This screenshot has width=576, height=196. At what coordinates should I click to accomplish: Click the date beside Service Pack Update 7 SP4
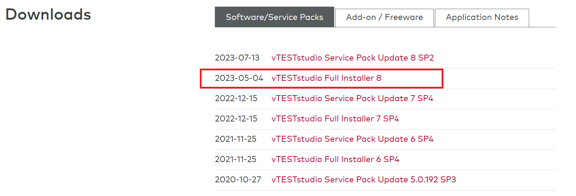236,98
